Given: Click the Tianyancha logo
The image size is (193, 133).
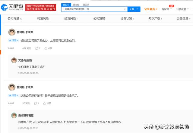Looking at the screenshot, I should (x=12, y=7).
